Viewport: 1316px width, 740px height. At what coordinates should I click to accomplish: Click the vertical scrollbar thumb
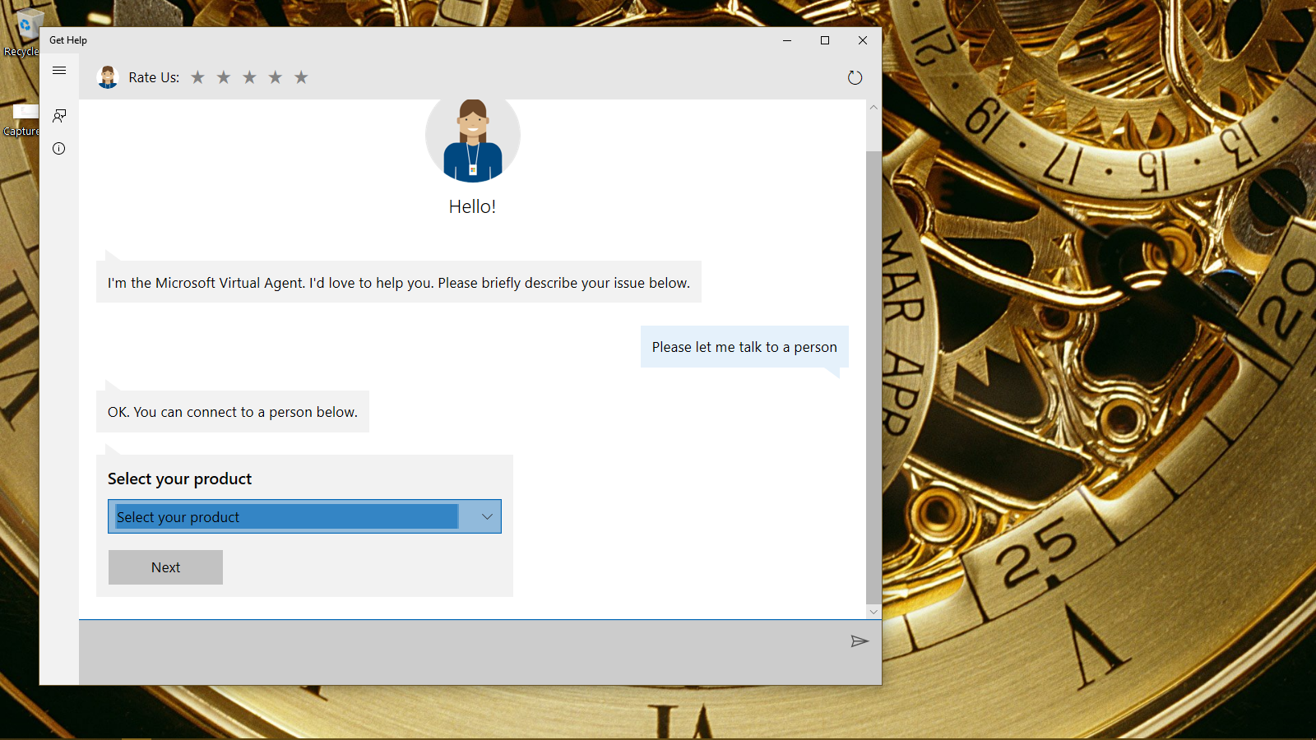[x=873, y=377]
